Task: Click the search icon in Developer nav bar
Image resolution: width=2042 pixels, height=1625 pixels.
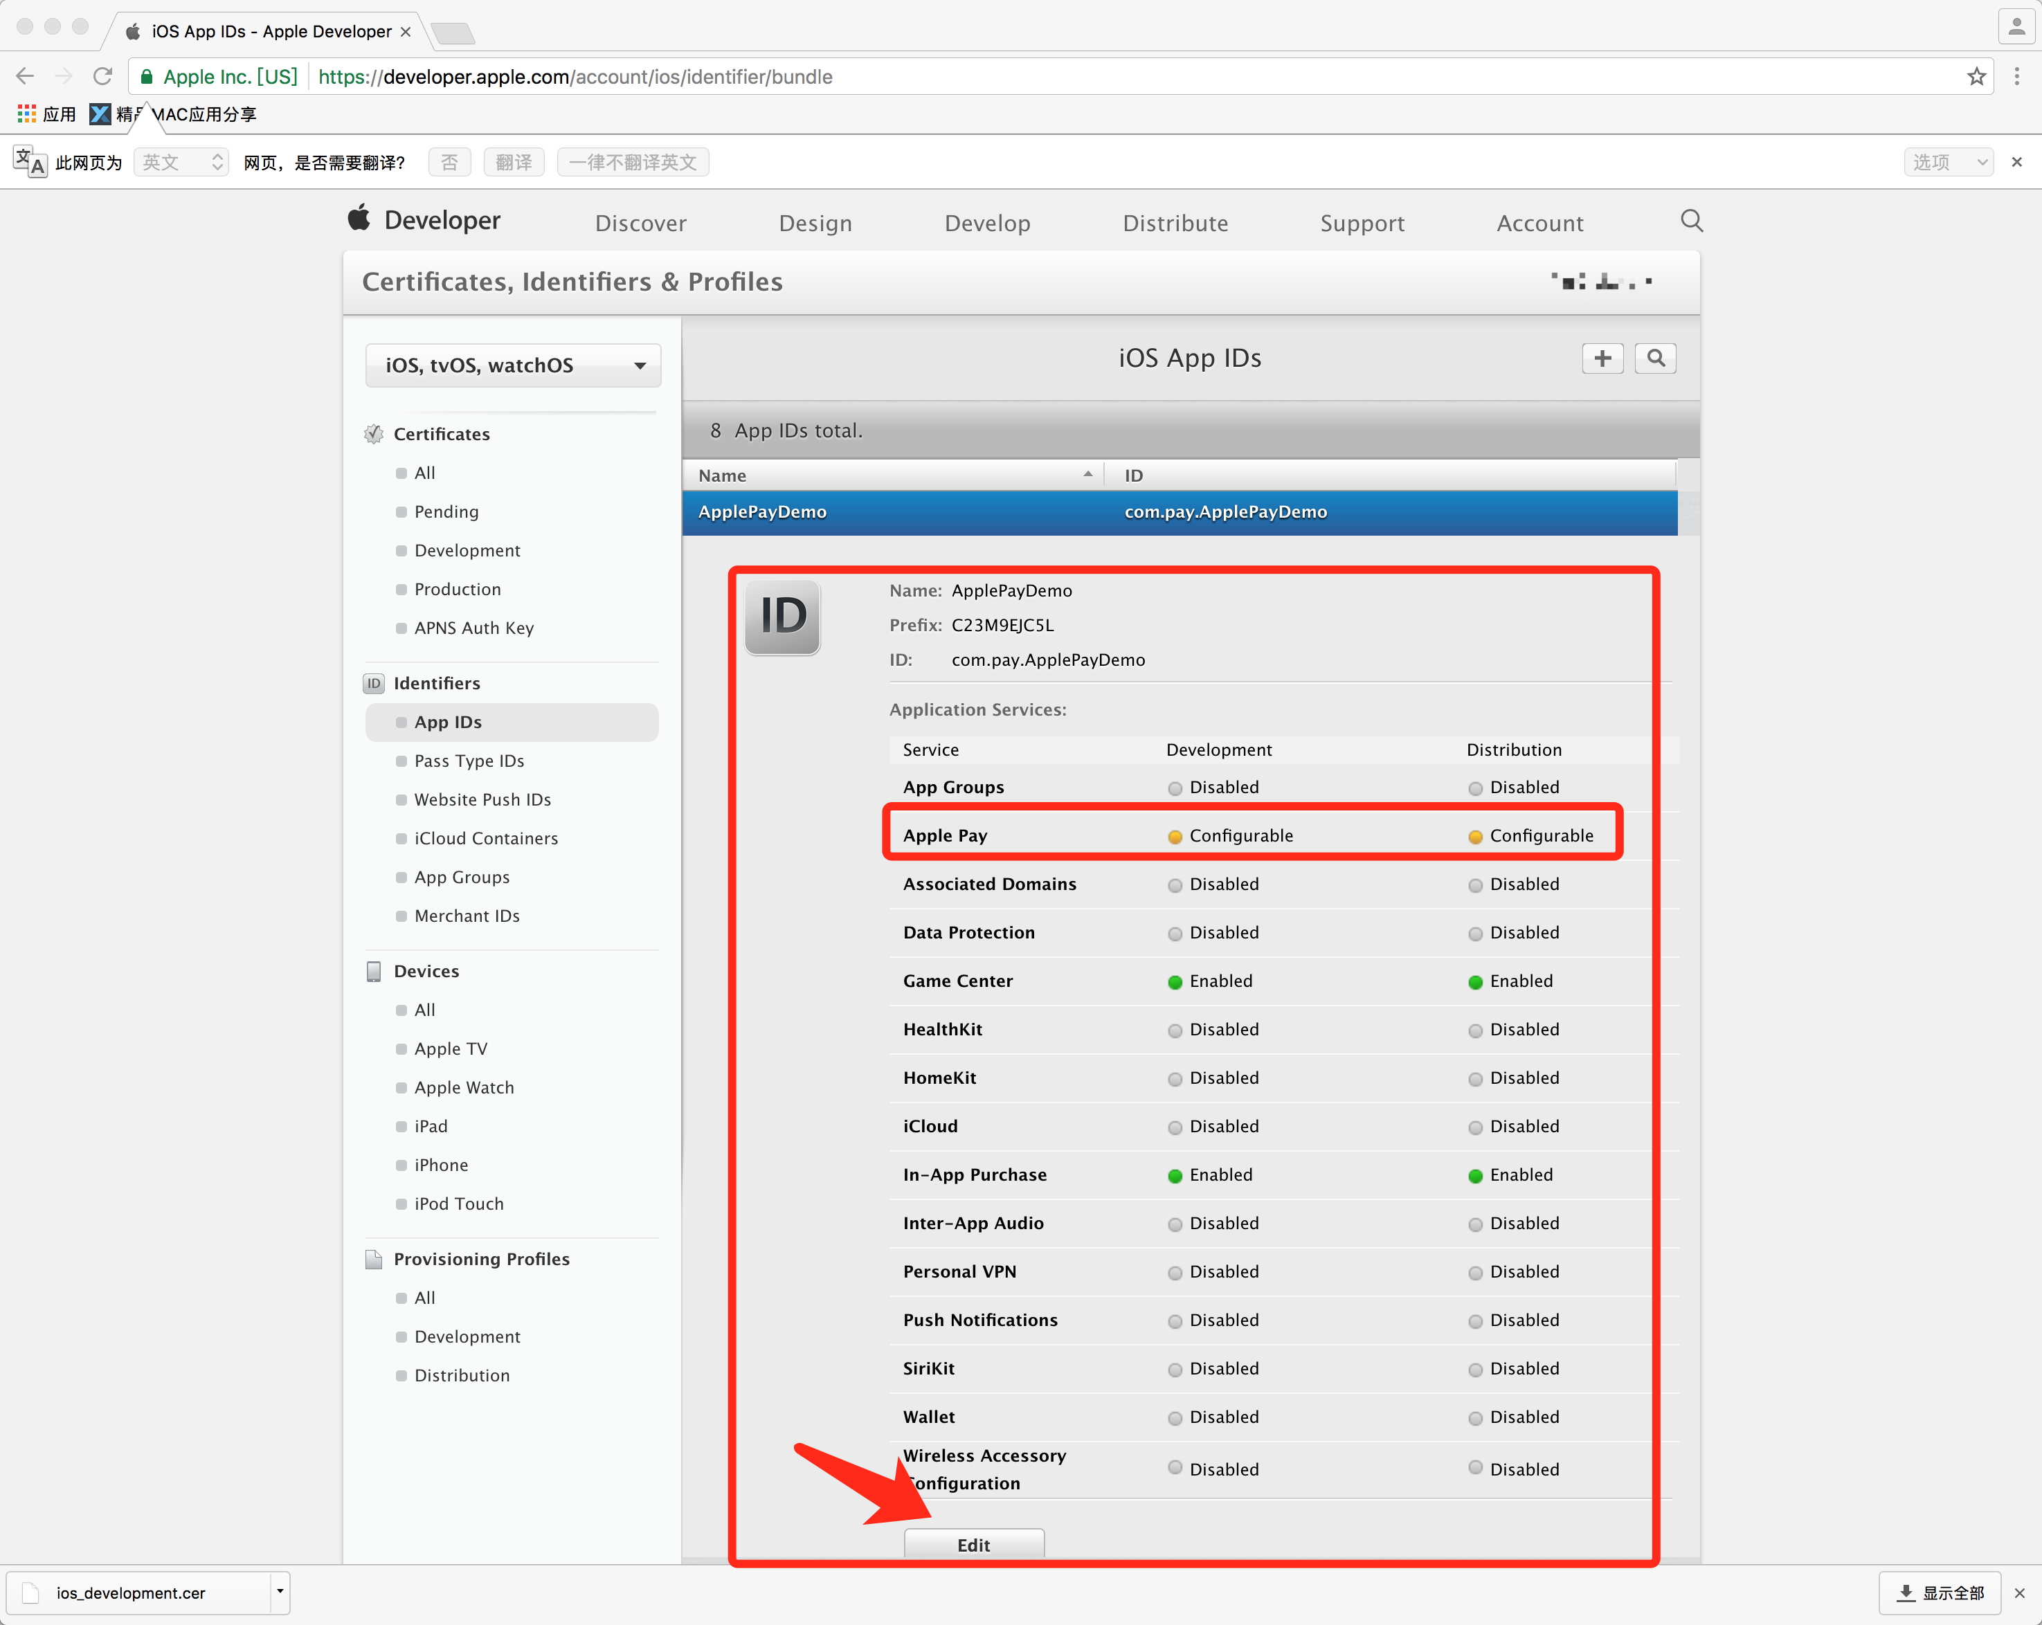Action: (x=1692, y=221)
